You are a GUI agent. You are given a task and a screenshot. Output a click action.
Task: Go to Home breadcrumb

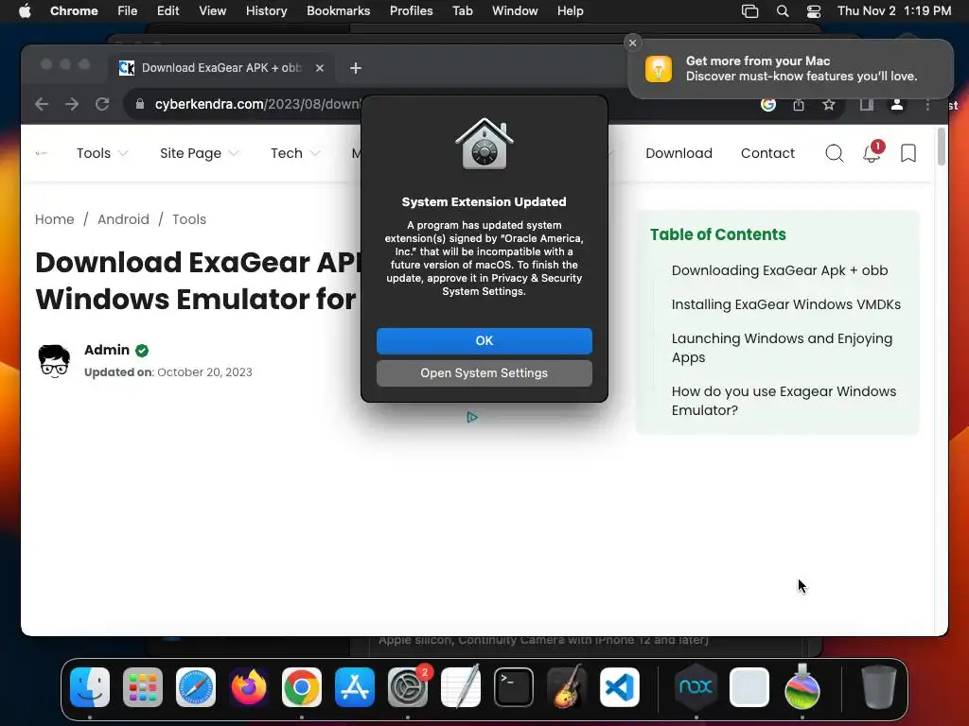54,219
